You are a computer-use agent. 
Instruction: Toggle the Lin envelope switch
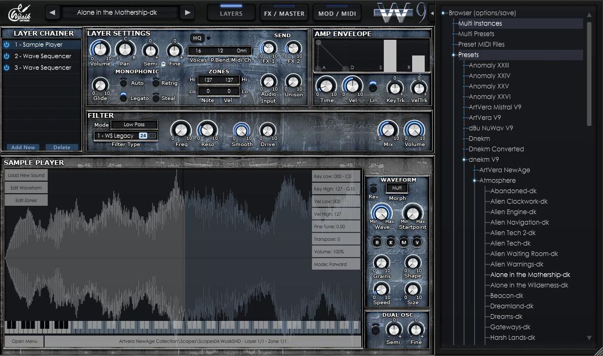click(373, 87)
